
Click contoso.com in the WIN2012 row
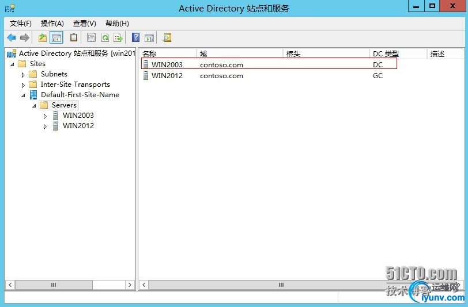pos(221,76)
